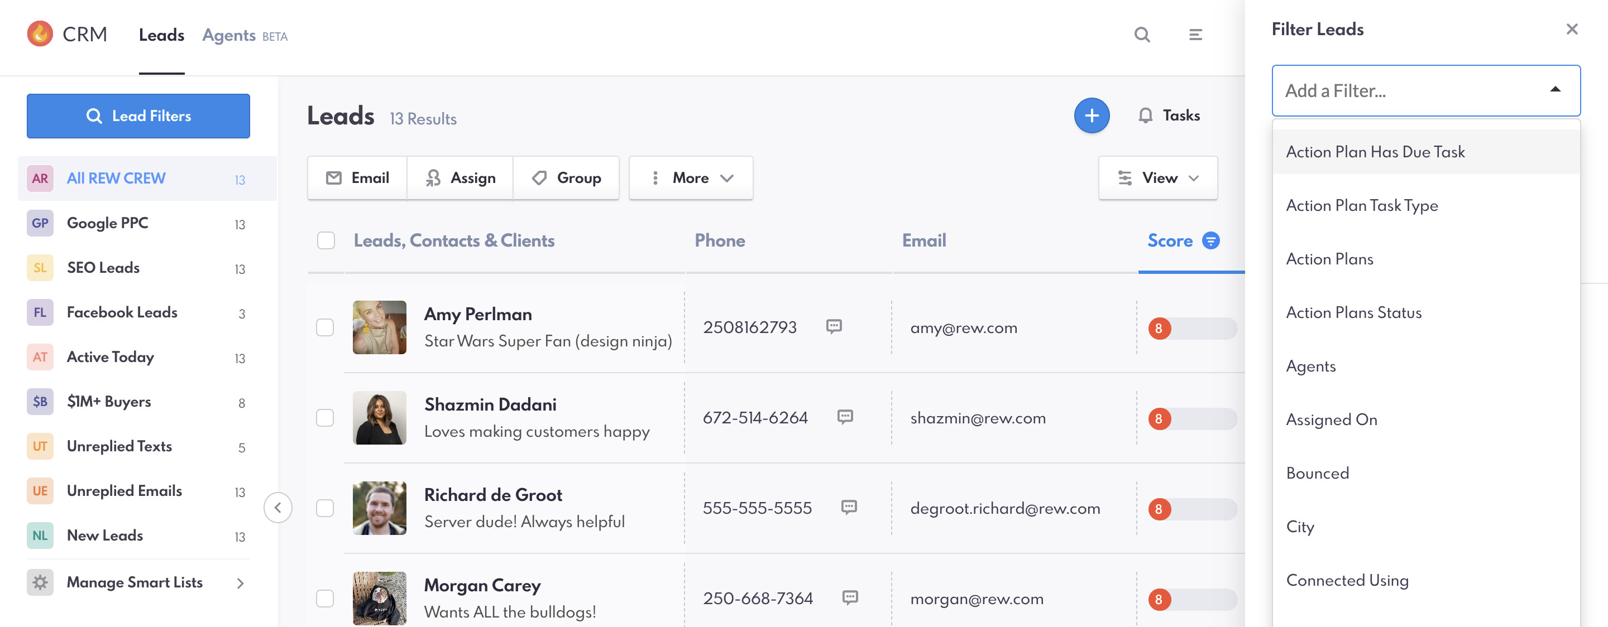Click phone number 672-514-6264

pyautogui.click(x=755, y=418)
